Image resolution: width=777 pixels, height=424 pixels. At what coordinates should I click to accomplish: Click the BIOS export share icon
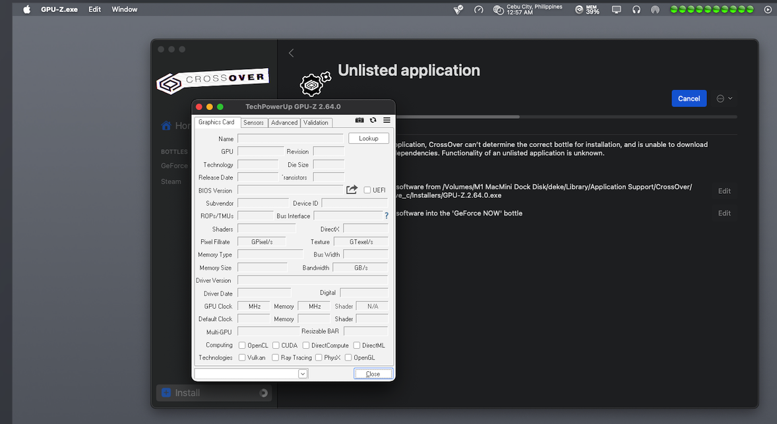coord(352,190)
